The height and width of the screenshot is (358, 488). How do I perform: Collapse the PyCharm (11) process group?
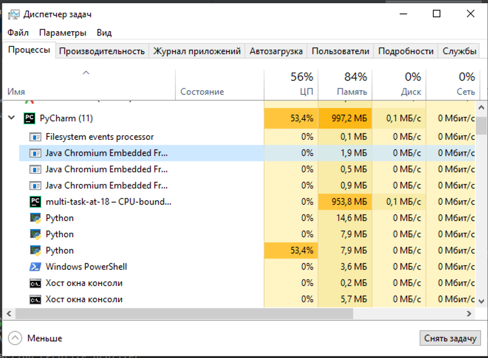pyautogui.click(x=12, y=118)
